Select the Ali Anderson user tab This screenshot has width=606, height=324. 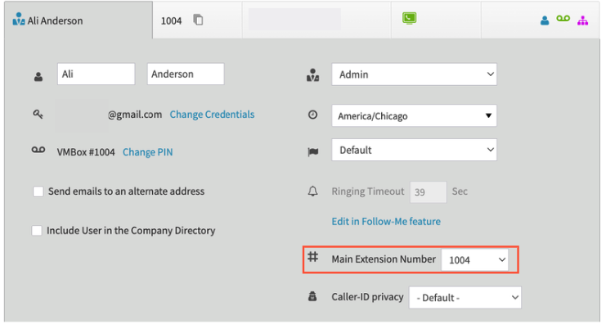(x=79, y=20)
